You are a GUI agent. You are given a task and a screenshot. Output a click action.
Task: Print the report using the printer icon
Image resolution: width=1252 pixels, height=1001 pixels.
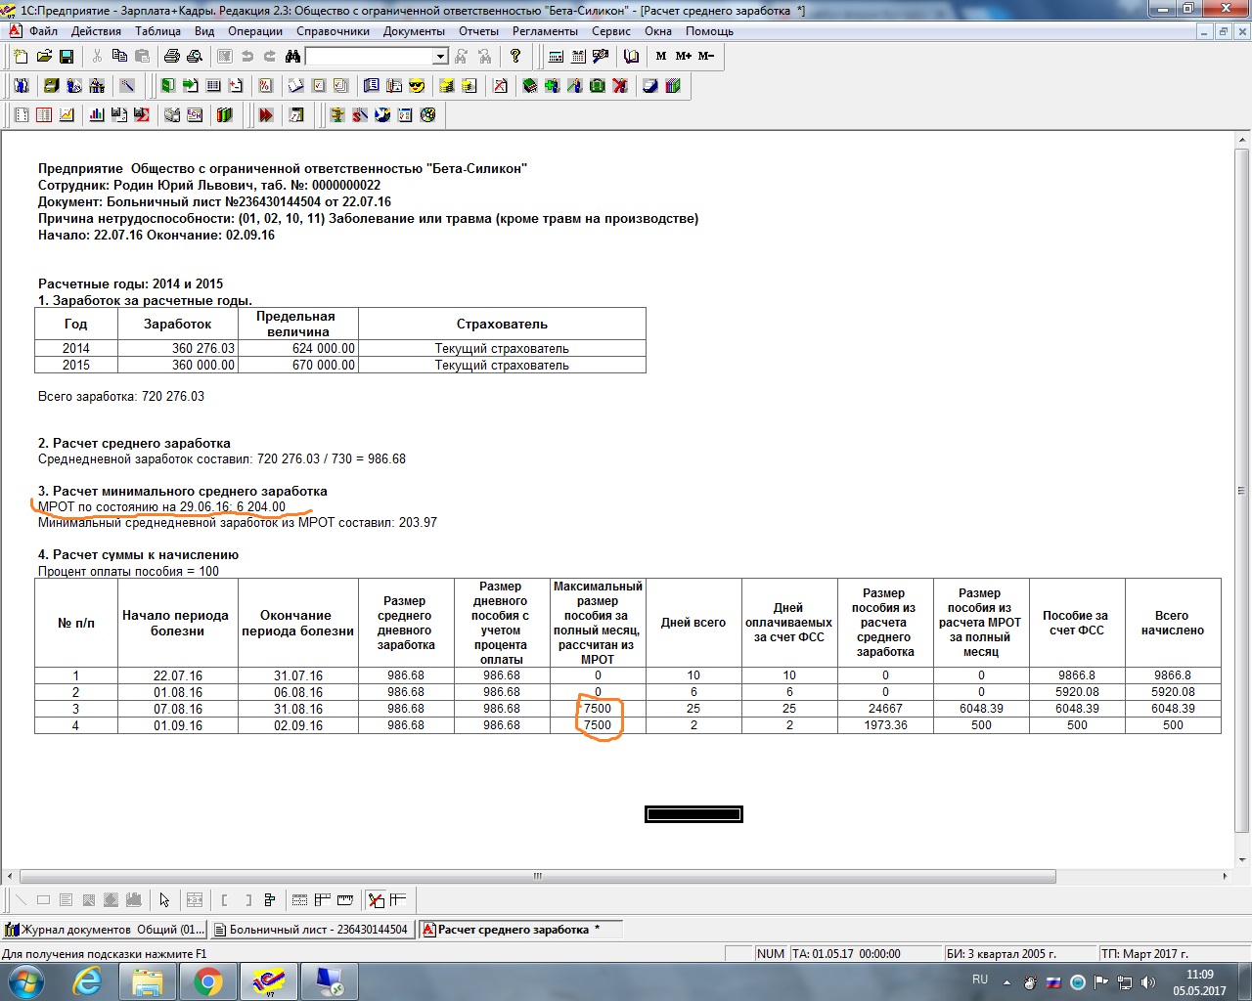tap(172, 57)
